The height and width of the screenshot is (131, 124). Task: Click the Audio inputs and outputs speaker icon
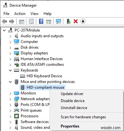16,36
